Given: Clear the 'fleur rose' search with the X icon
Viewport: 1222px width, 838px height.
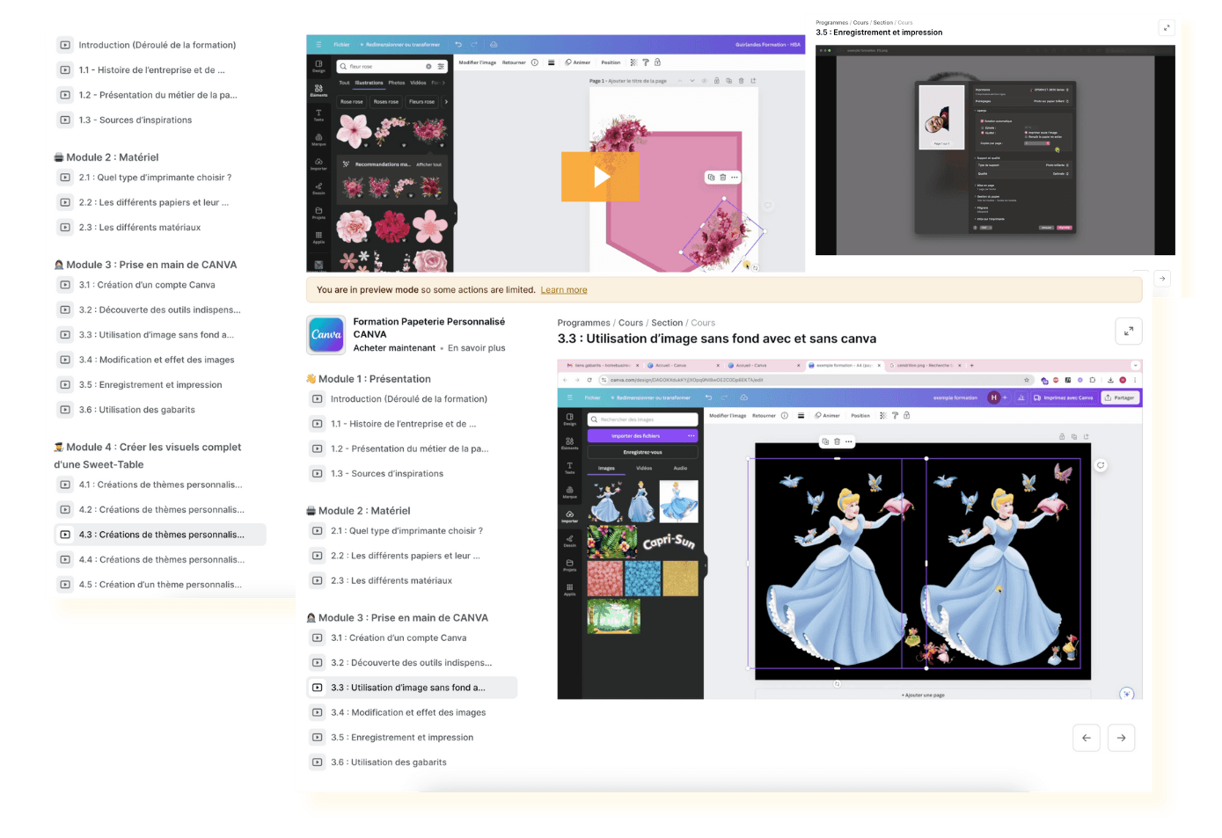Looking at the screenshot, I should pos(428,67).
